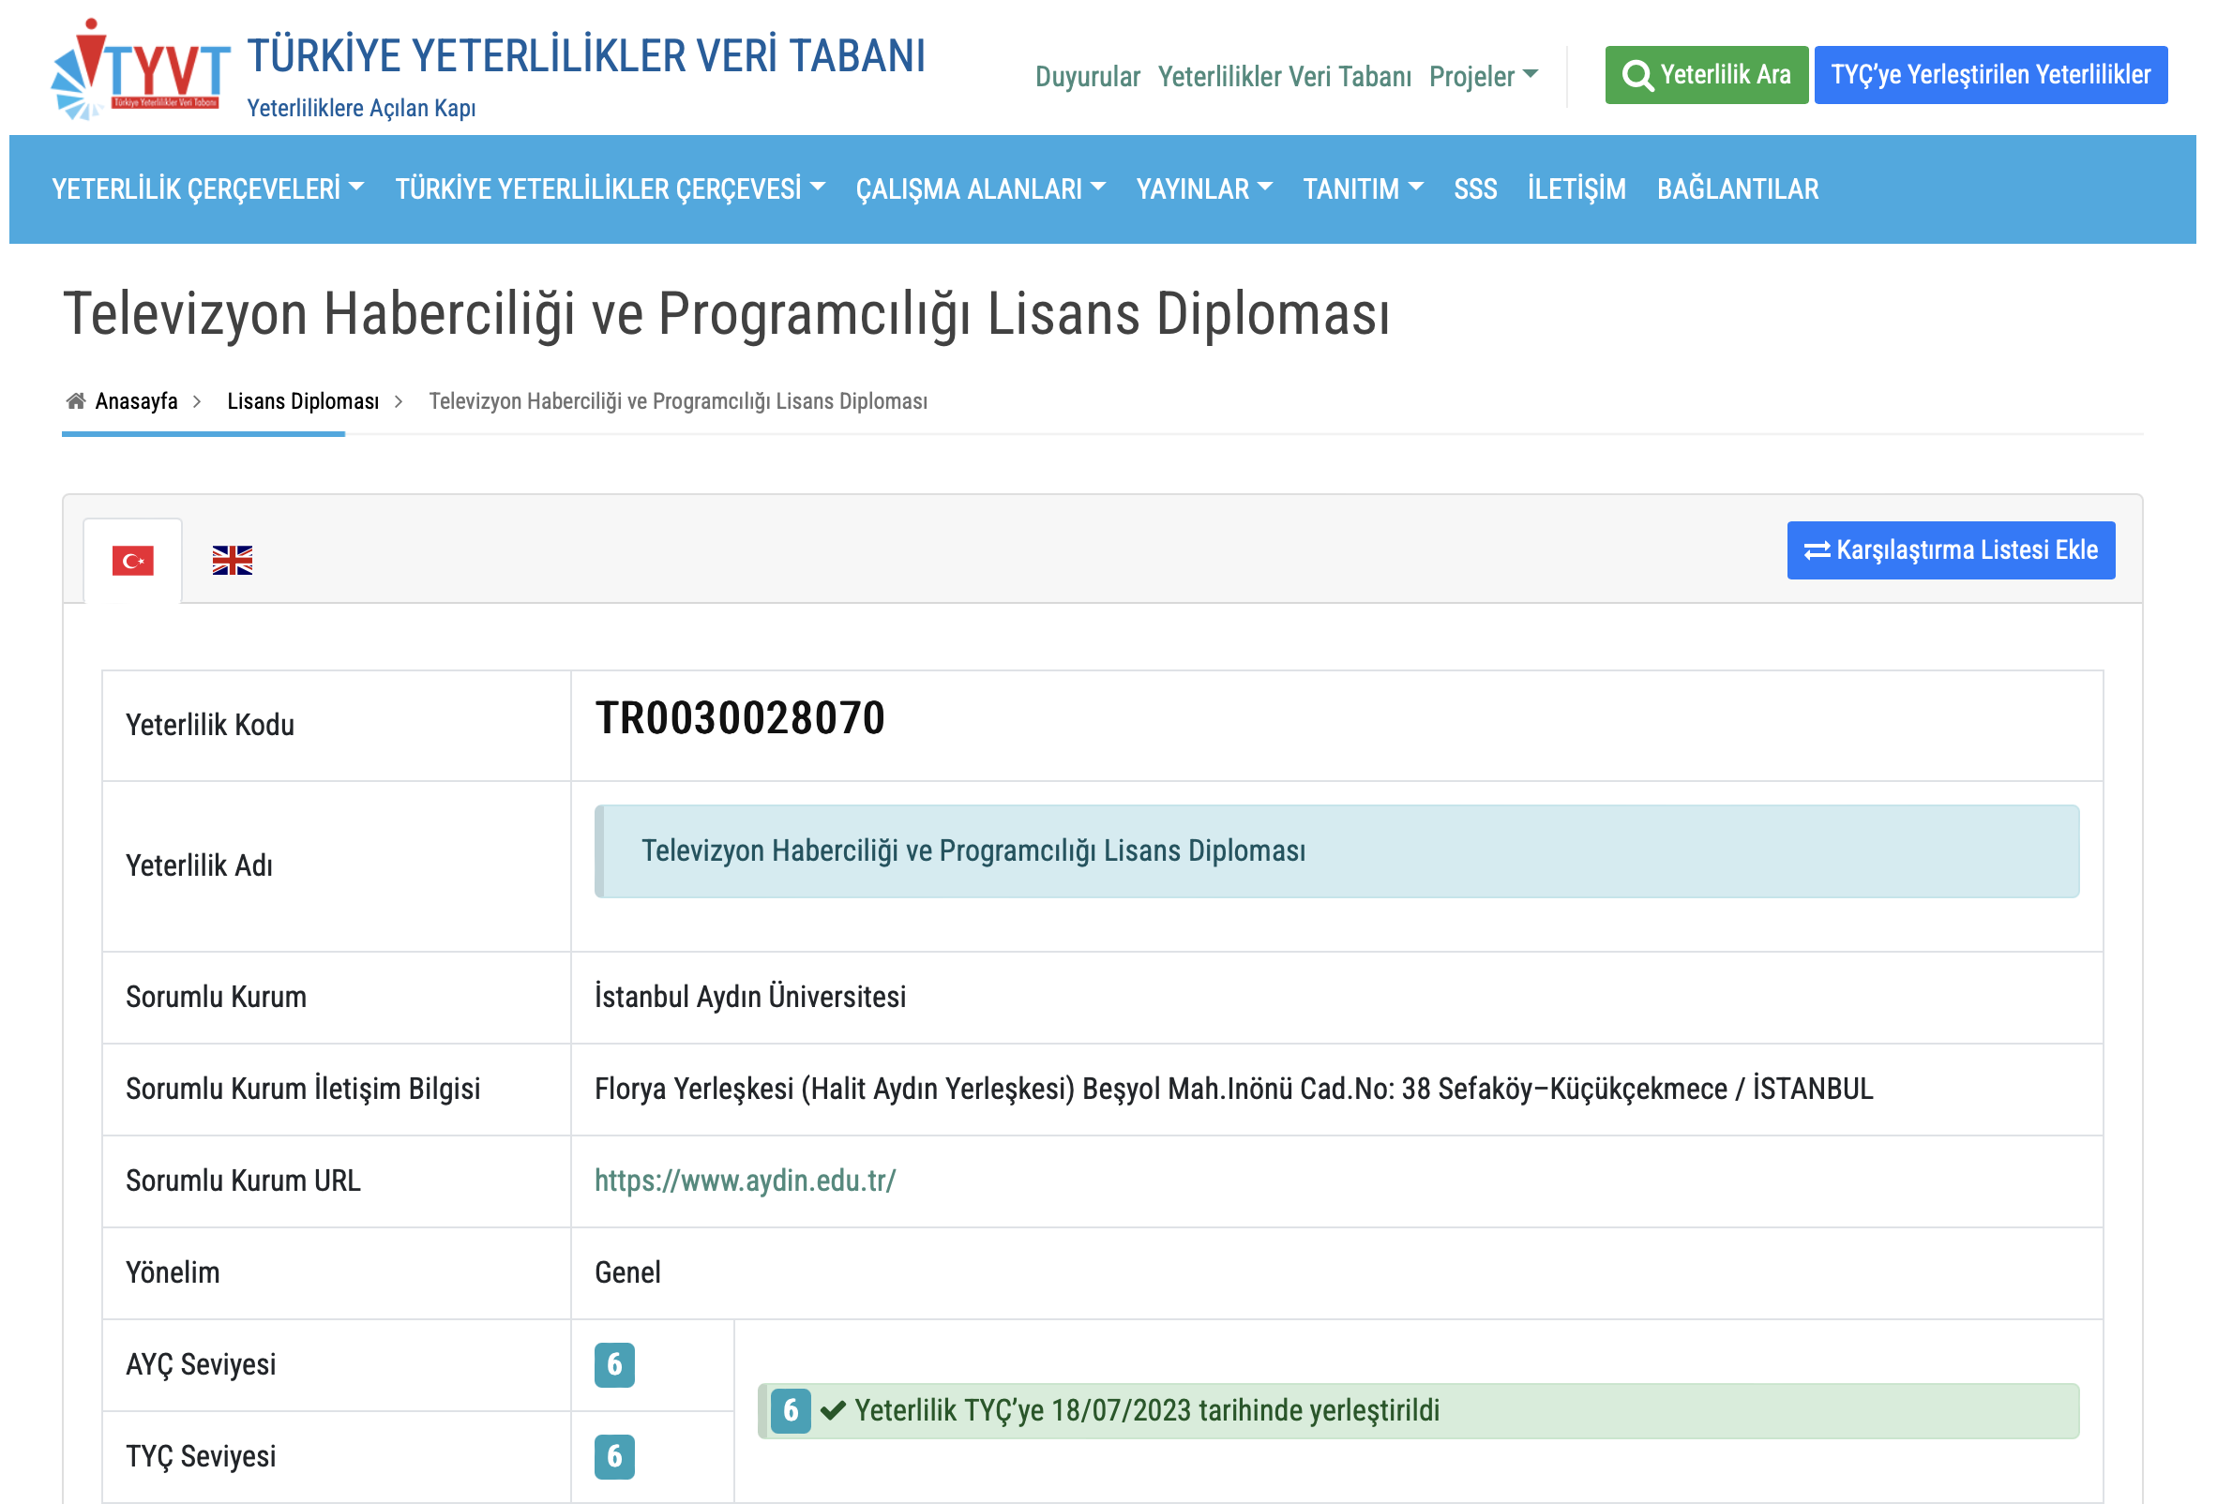The height and width of the screenshot is (1504, 2217).
Task: Click Yeterliliklere Açılan Kapı tagline
Action: (x=362, y=109)
